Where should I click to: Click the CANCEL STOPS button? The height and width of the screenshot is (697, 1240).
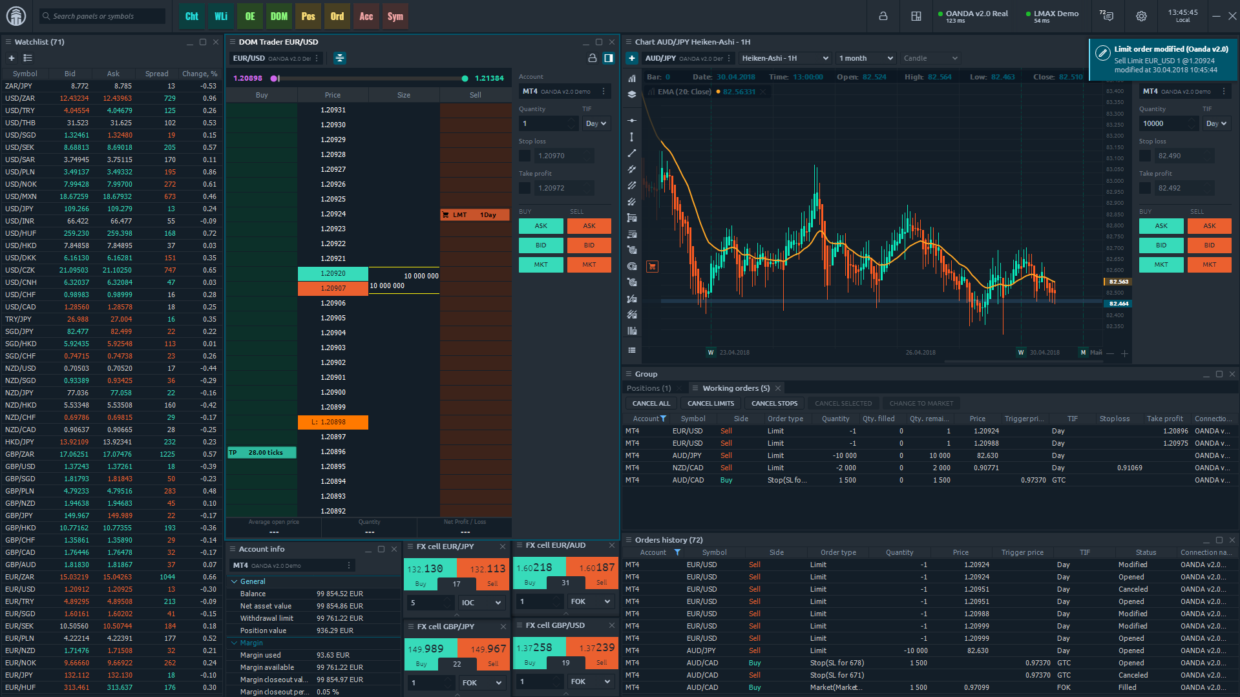pos(774,403)
